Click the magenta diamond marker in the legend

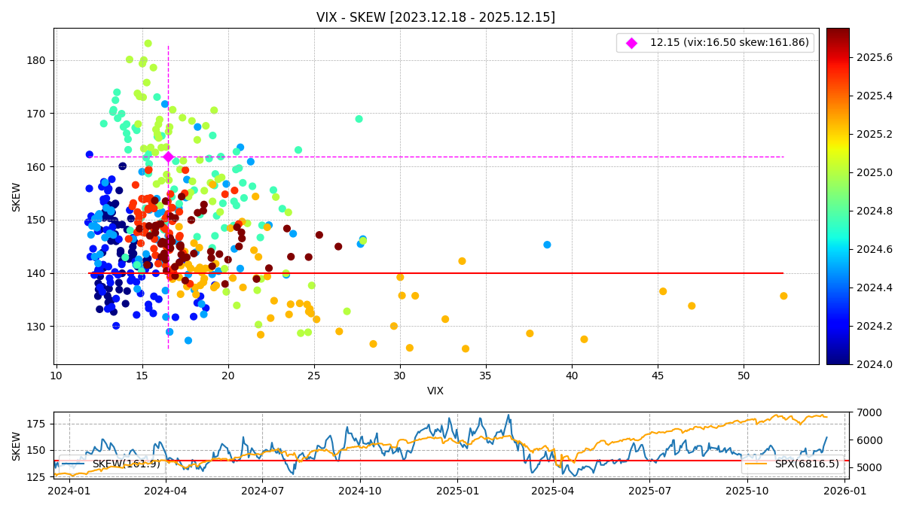[631, 43]
